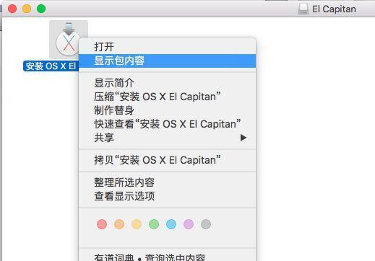
Task: Choose 拷贝 "安装 OS X El Capitan"
Action: point(167,160)
